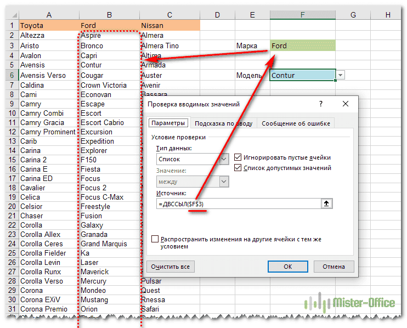Click the Очистить все button
Screen dimensions: 407x328
tap(171, 267)
